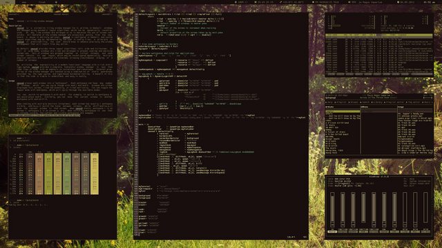The height and width of the screenshot is (248, 442).
Task: Click the bullet icon before Playlist editor tab
Action: (385, 102)
